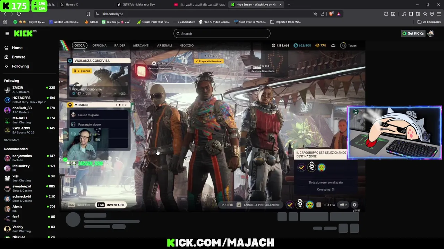Open the All Bookmarks folder
This screenshot has width=444, height=249.
429,22
